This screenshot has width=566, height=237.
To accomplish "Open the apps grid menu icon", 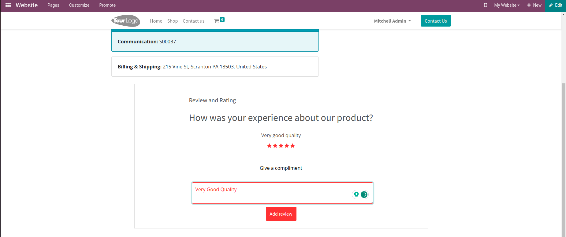I will point(8,5).
